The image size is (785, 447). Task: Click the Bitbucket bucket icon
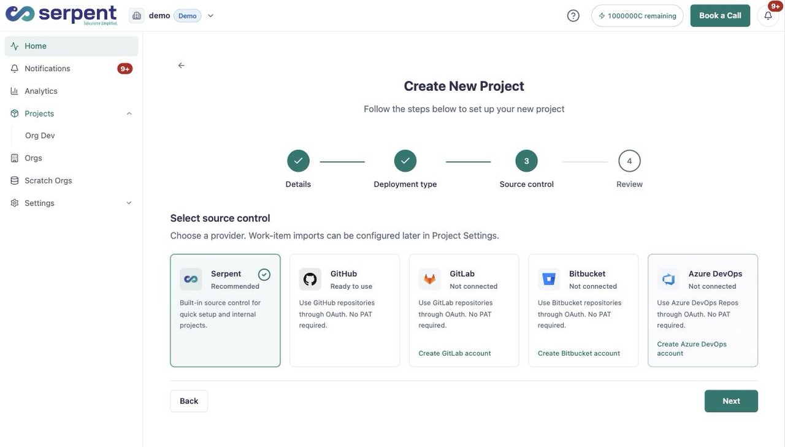549,279
